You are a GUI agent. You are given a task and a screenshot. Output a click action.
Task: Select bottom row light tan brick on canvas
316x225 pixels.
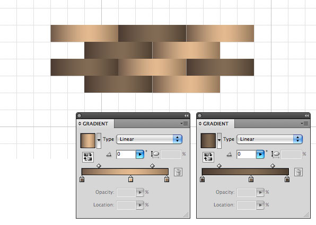pos(186,84)
